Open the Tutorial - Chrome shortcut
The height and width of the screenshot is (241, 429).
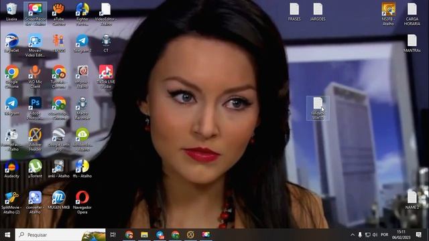coord(59,77)
